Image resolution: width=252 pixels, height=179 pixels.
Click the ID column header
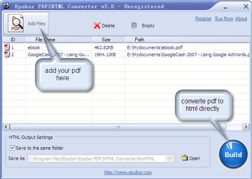[x=14, y=40]
